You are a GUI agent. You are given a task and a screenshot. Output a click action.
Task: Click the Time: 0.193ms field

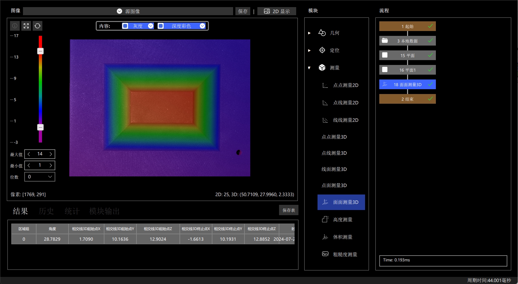(x=443, y=260)
